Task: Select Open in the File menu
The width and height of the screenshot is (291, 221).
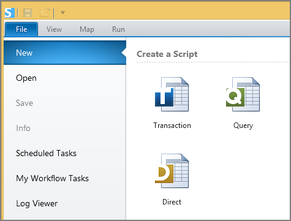Action: tap(65, 78)
